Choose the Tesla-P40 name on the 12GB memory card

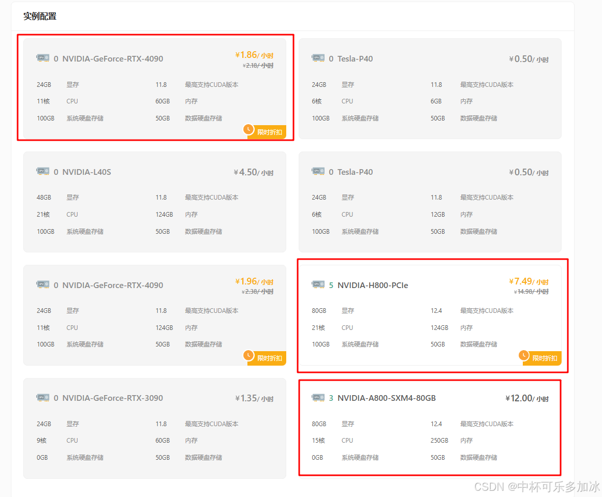click(x=355, y=172)
